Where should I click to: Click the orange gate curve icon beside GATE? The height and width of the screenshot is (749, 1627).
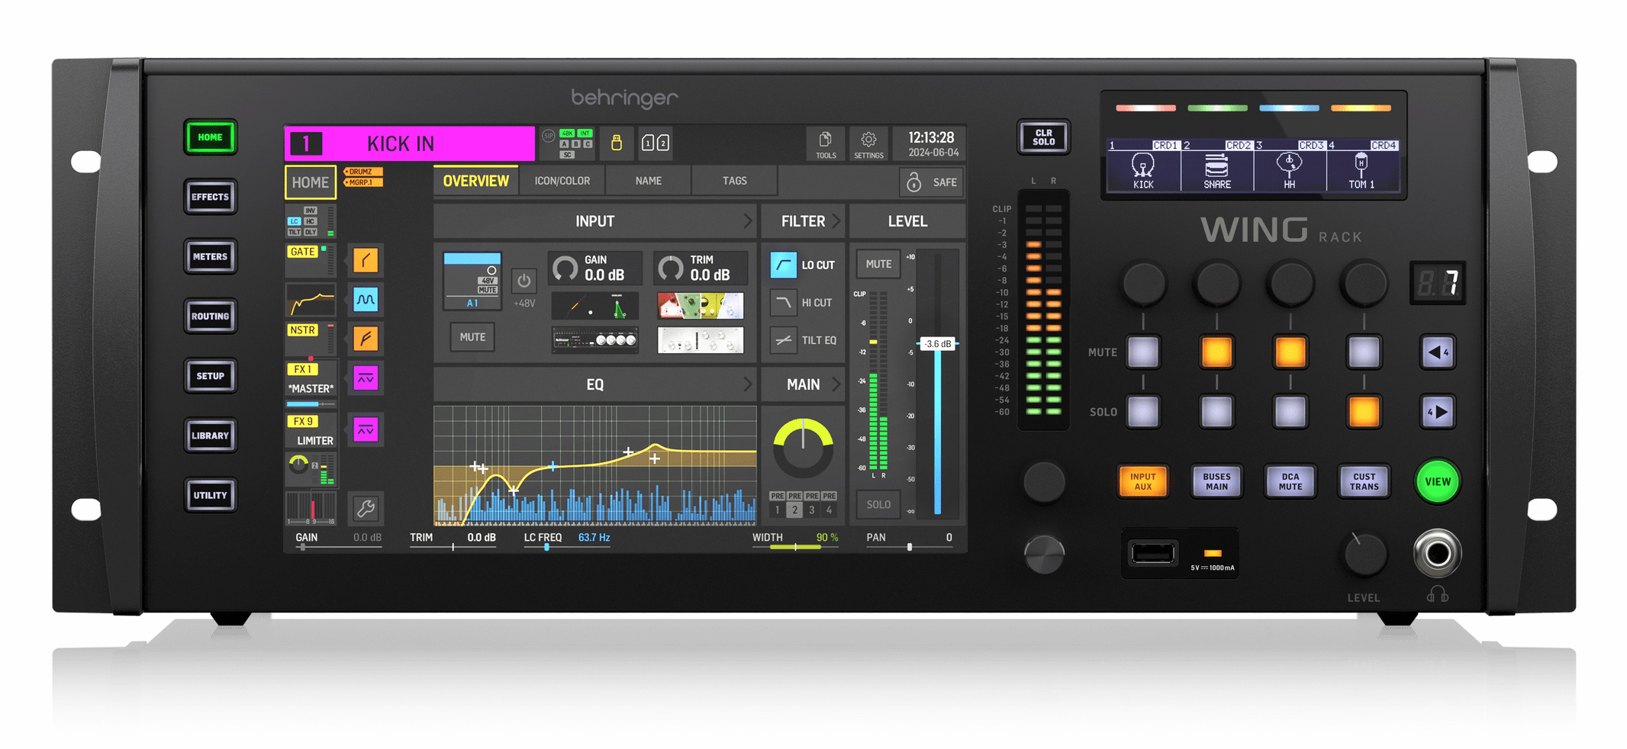366,260
